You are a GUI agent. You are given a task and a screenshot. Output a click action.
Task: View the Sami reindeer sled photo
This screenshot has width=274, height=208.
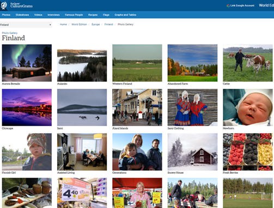(x=82, y=107)
